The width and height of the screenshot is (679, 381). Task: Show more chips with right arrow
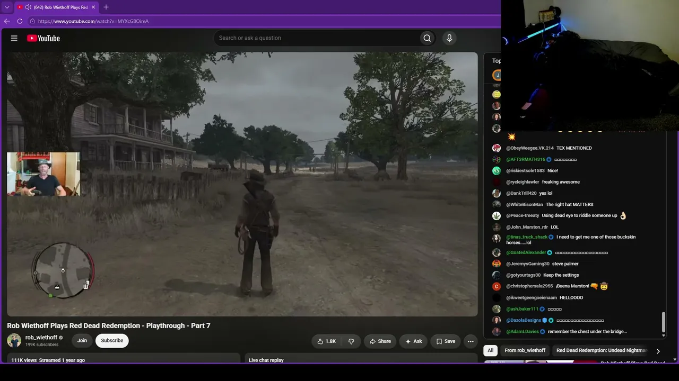(658, 351)
